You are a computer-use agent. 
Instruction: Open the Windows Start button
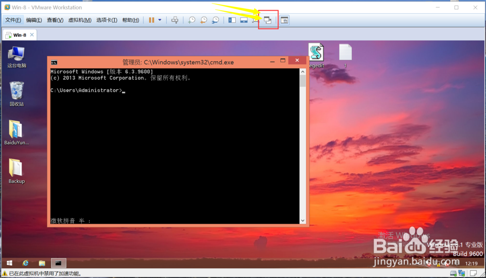tap(9, 263)
